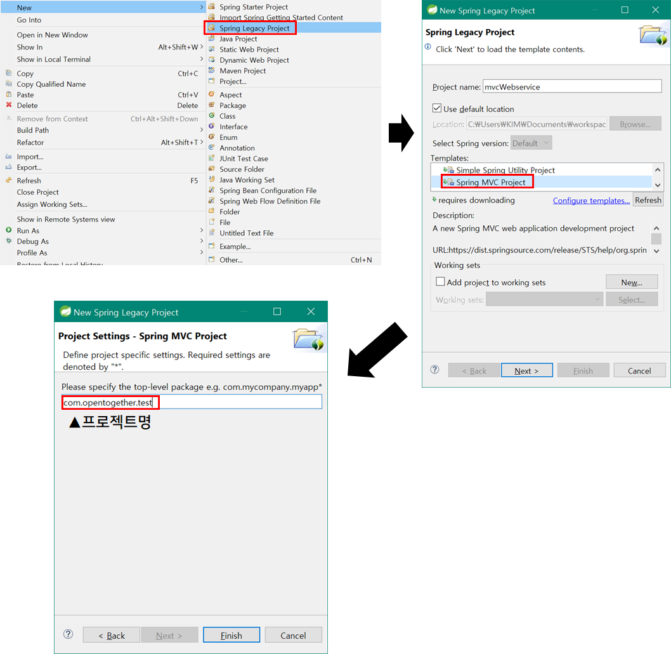The image size is (671, 654).
Task: Click Back button in Project Settings dialog
Action: (x=111, y=636)
